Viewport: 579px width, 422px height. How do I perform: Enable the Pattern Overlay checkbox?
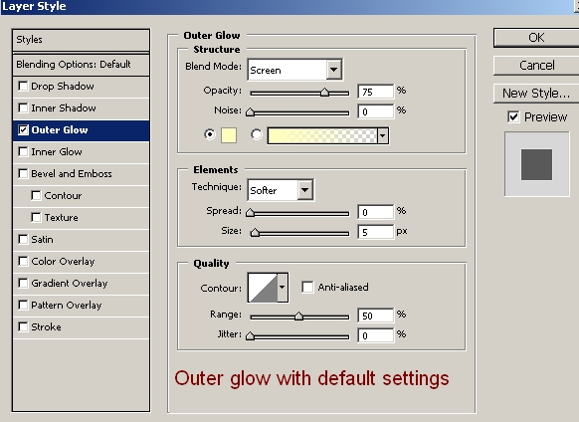(x=23, y=305)
